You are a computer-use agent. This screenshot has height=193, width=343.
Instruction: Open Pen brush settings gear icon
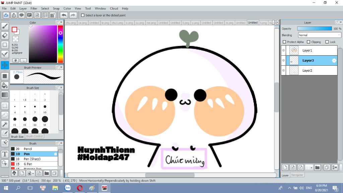point(55,154)
